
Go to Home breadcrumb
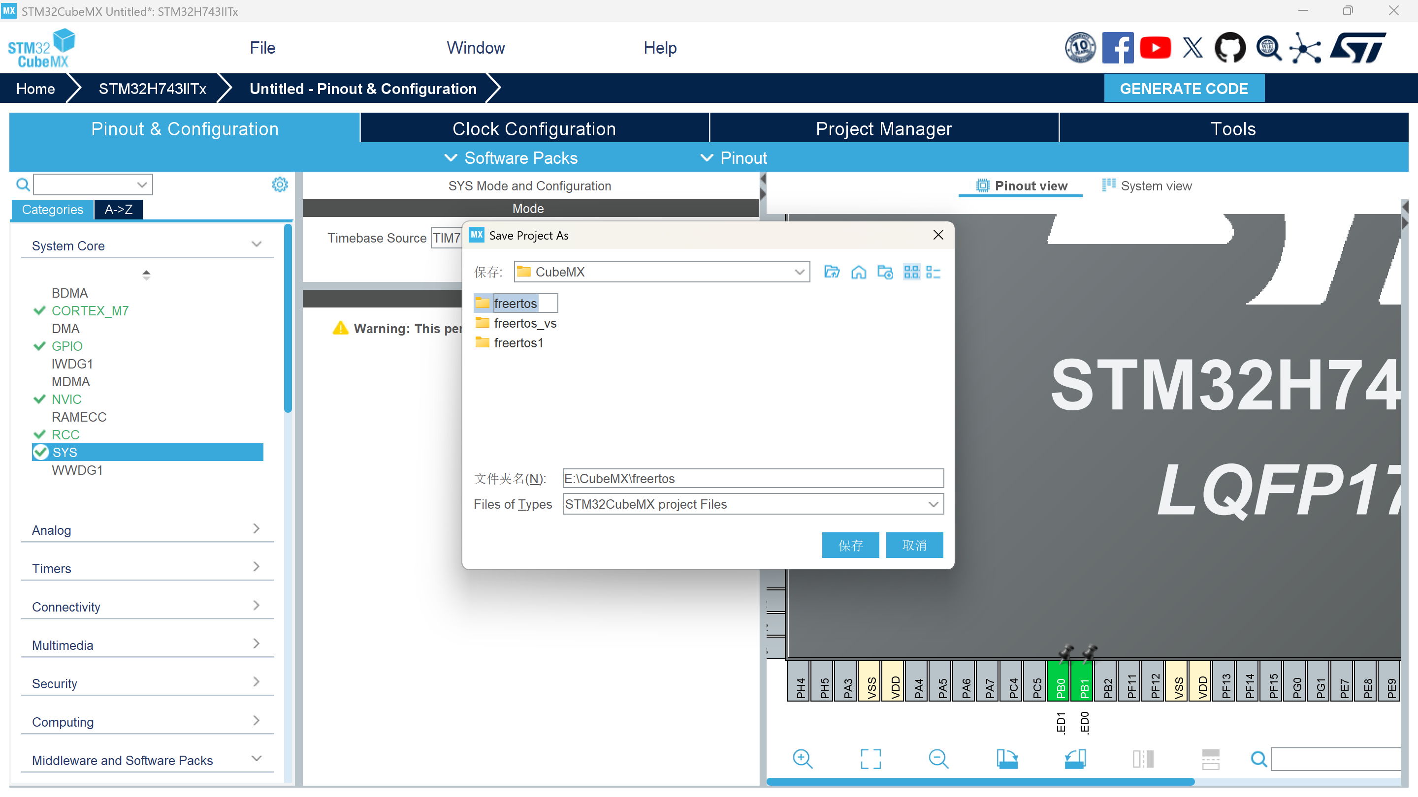coord(36,89)
